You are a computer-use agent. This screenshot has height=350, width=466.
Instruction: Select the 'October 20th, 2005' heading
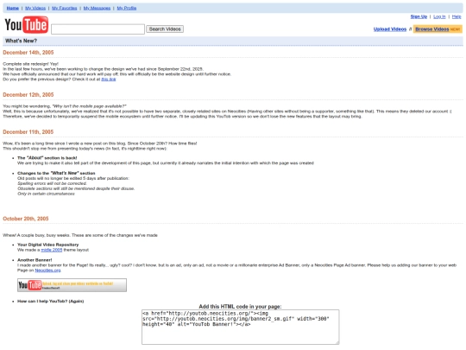[x=26, y=219]
